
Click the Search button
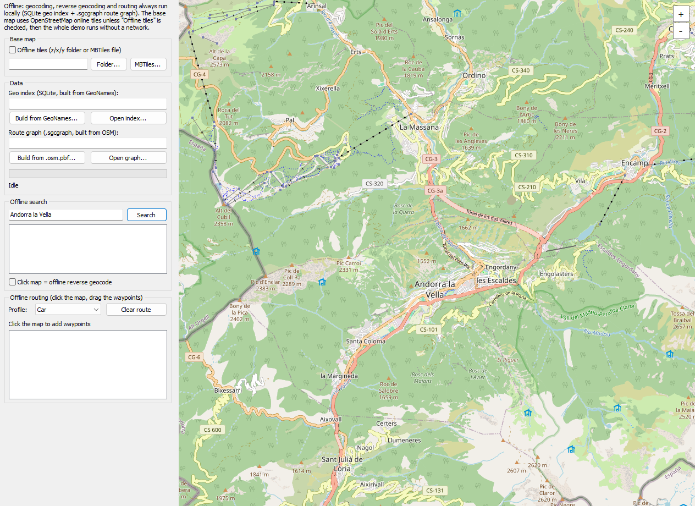click(x=146, y=215)
